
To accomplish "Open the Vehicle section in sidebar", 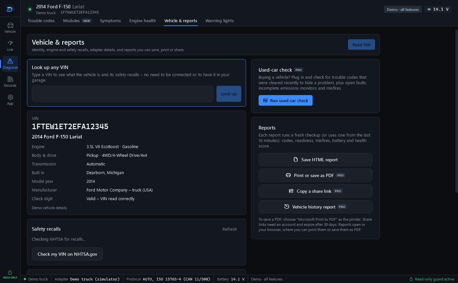I will [10, 28].
